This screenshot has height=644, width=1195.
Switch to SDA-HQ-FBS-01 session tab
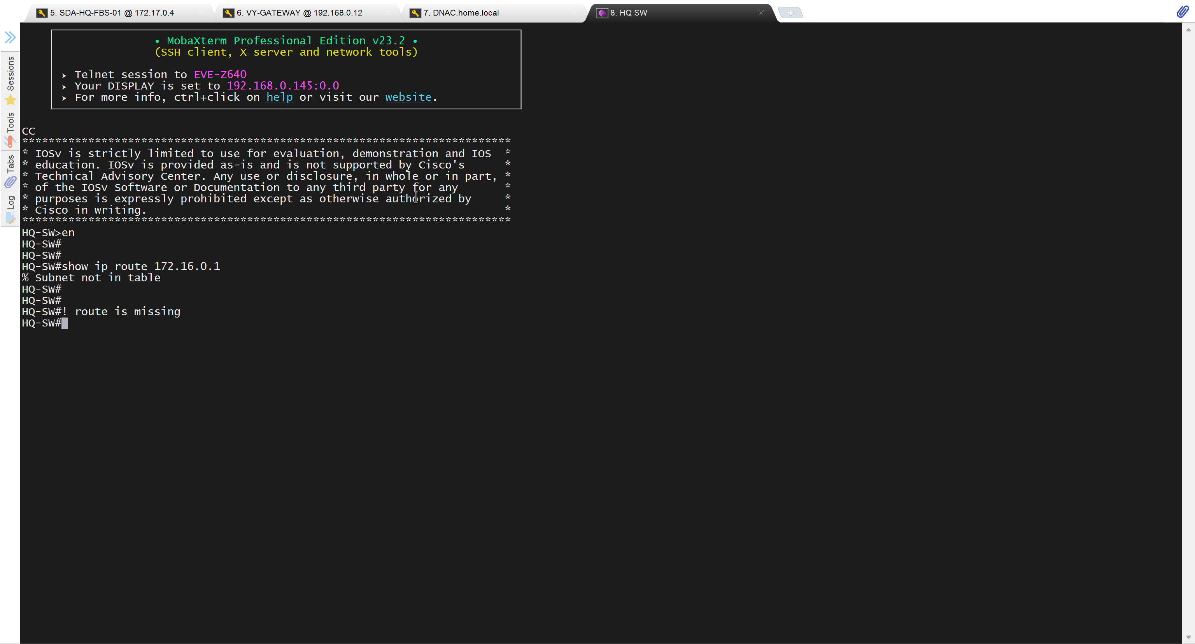(112, 13)
